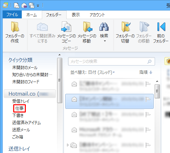This screenshot has width=170, height=153.
Task: Flag the third message in list
Action: pyautogui.click(x=148, y=115)
